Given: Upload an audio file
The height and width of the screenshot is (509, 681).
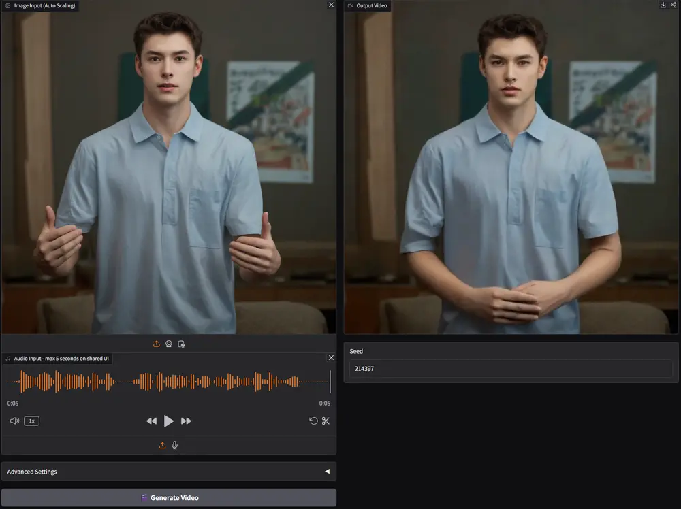Looking at the screenshot, I should [163, 445].
